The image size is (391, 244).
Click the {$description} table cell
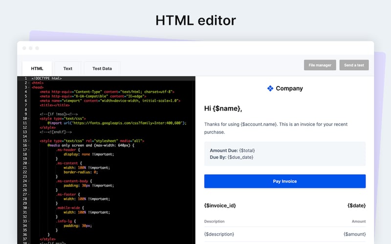pos(219,234)
